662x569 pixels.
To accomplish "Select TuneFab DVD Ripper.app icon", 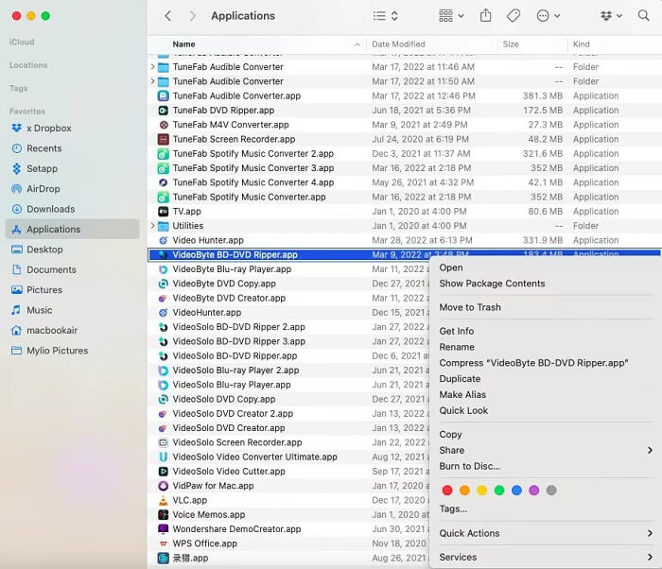I will [x=163, y=111].
